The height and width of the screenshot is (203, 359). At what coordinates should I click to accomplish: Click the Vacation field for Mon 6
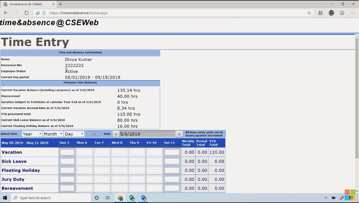pos(84,152)
